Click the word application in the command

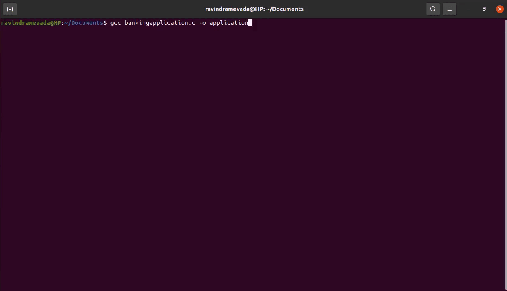tap(229, 23)
